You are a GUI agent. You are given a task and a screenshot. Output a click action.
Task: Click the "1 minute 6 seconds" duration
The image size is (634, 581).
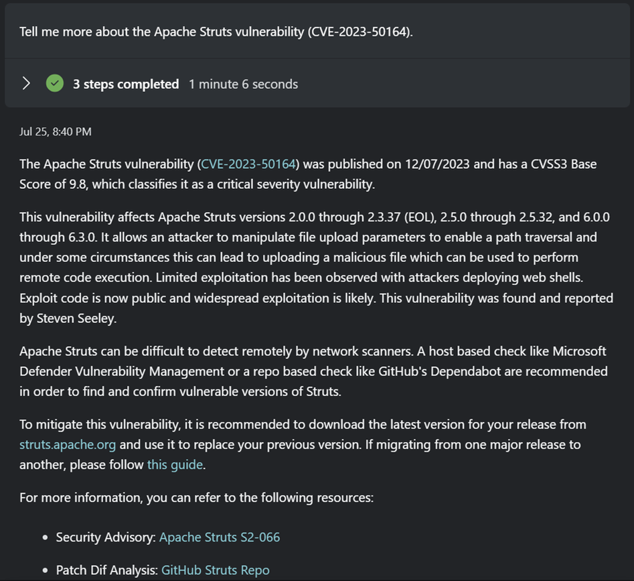pos(243,84)
